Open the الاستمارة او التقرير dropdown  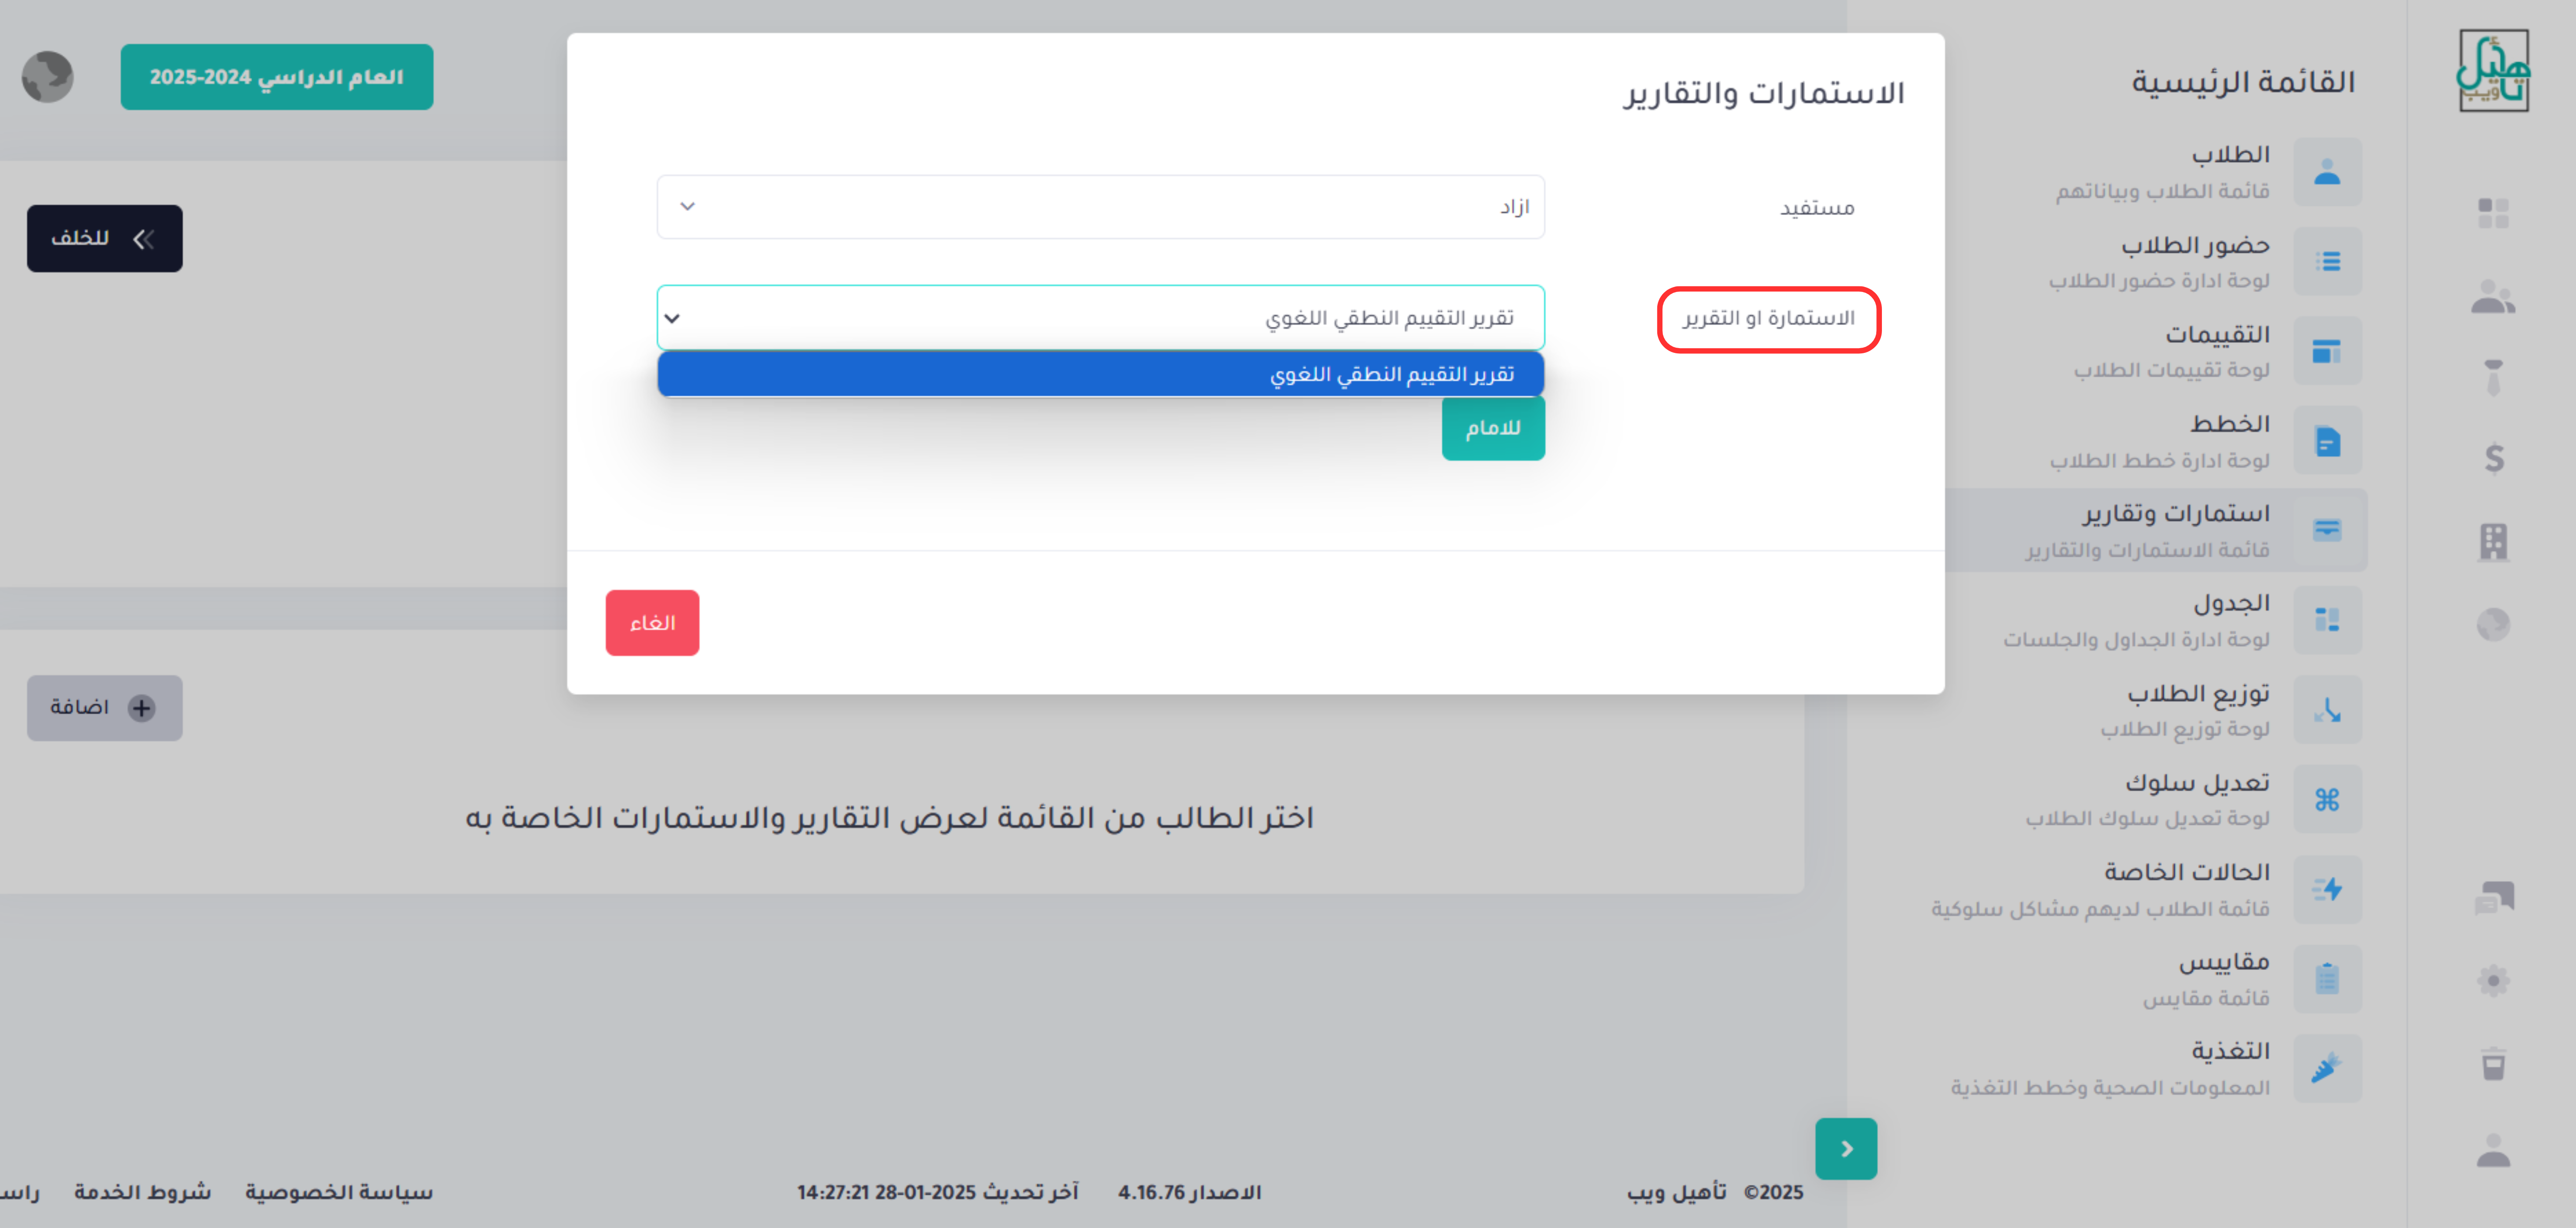1100,318
